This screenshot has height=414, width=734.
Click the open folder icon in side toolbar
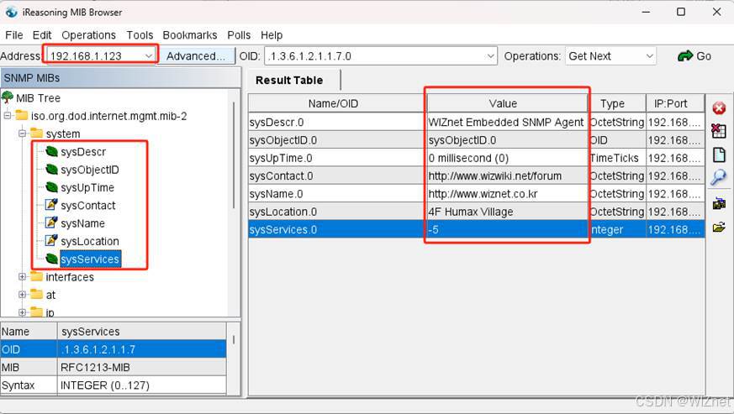coord(719,228)
